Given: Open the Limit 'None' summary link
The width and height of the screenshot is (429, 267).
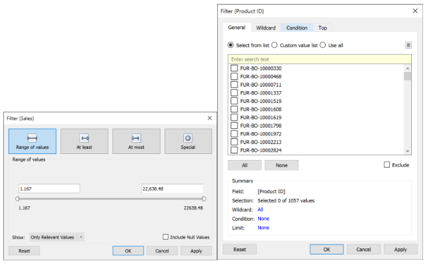Looking at the screenshot, I should pyautogui.click(x=263, y=227).
